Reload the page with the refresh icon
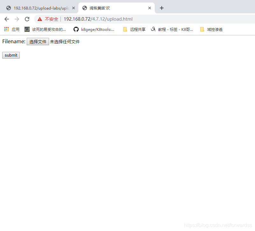 pos(27,19)
